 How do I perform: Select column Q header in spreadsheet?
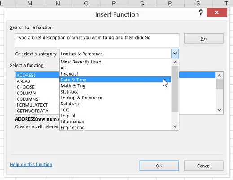[x=142, y=3]
